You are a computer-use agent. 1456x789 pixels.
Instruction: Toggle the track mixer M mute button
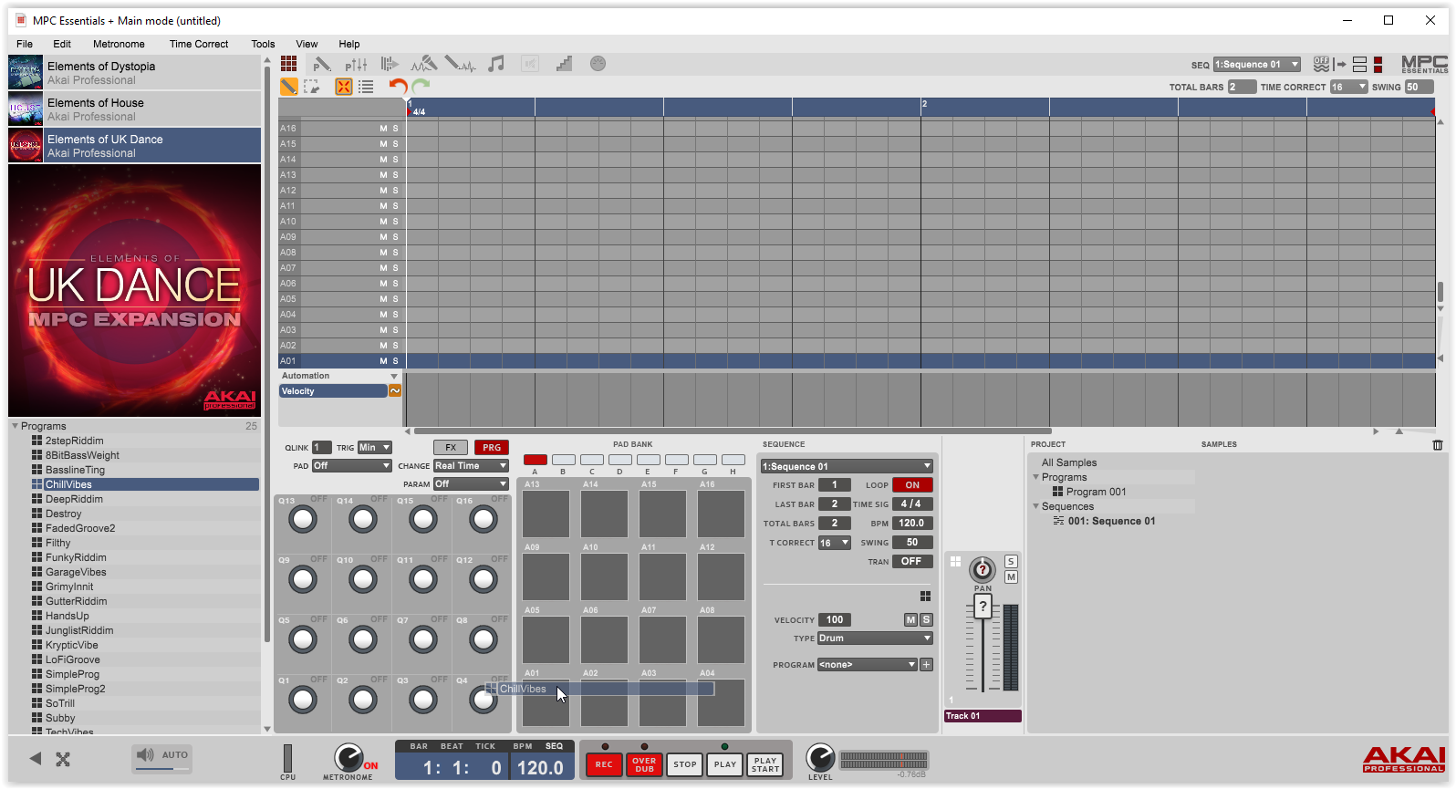1011,577
